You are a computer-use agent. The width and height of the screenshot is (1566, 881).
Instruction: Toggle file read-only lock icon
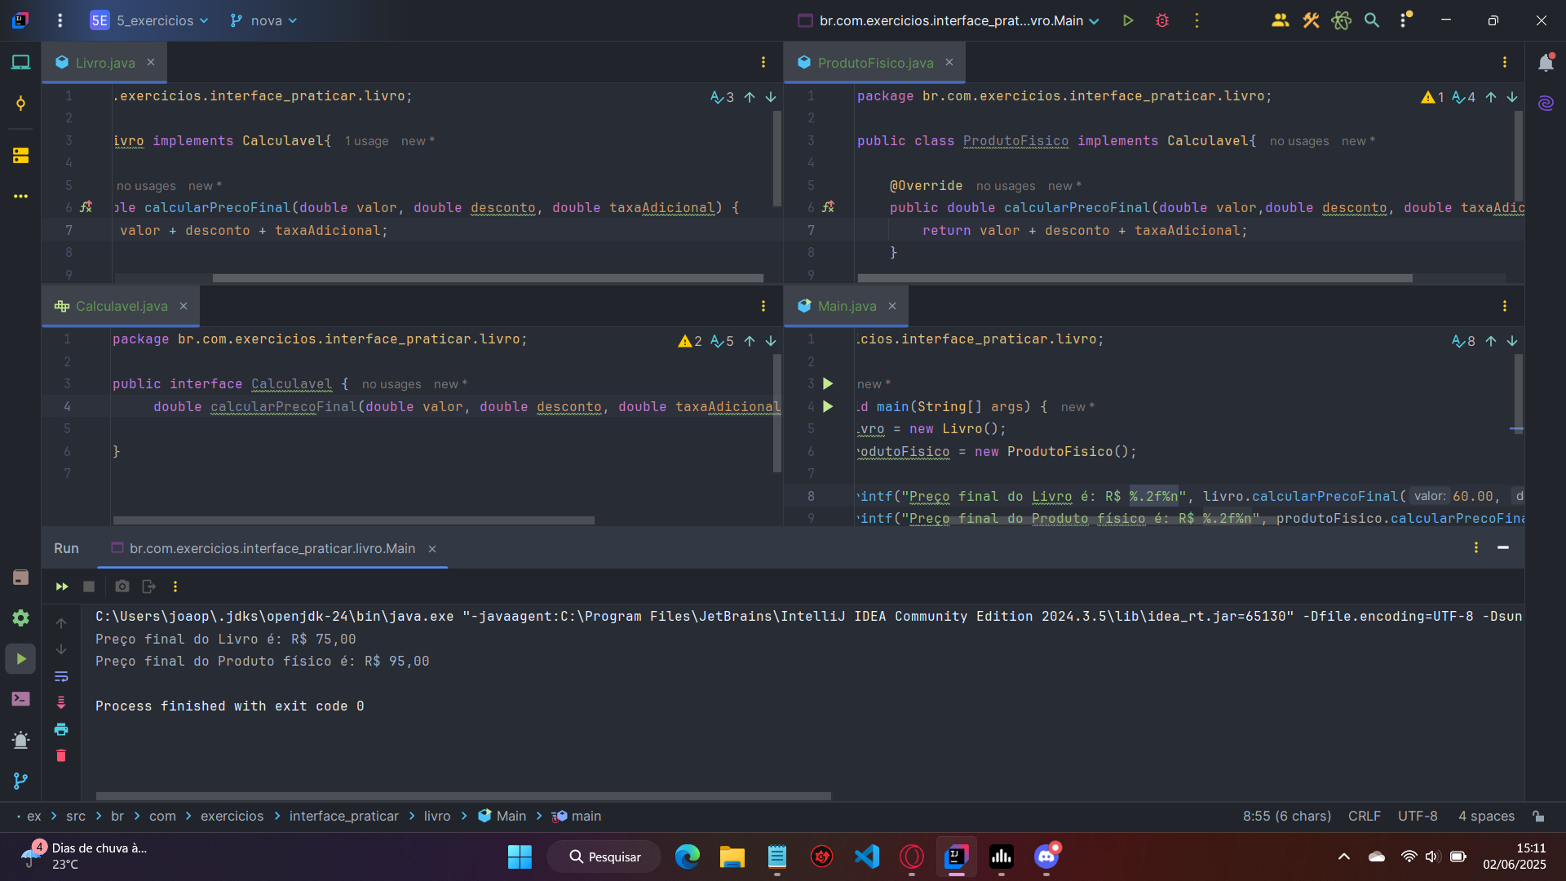tap(1538, 816)
